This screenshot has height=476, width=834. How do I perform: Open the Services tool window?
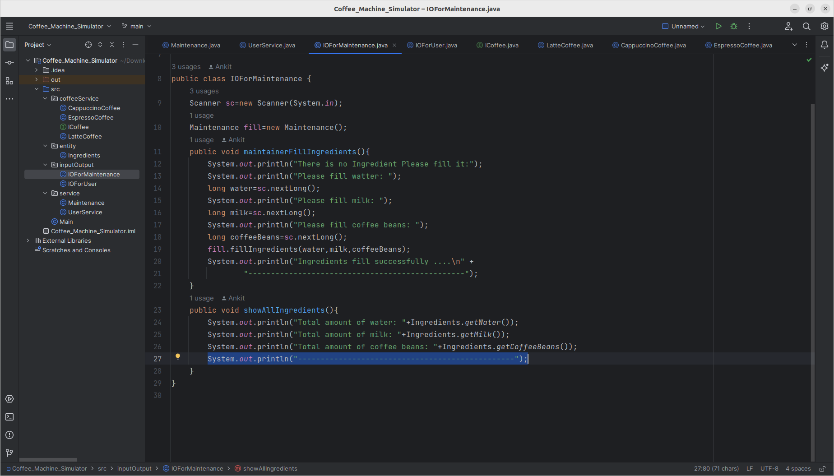coord(9,399)
